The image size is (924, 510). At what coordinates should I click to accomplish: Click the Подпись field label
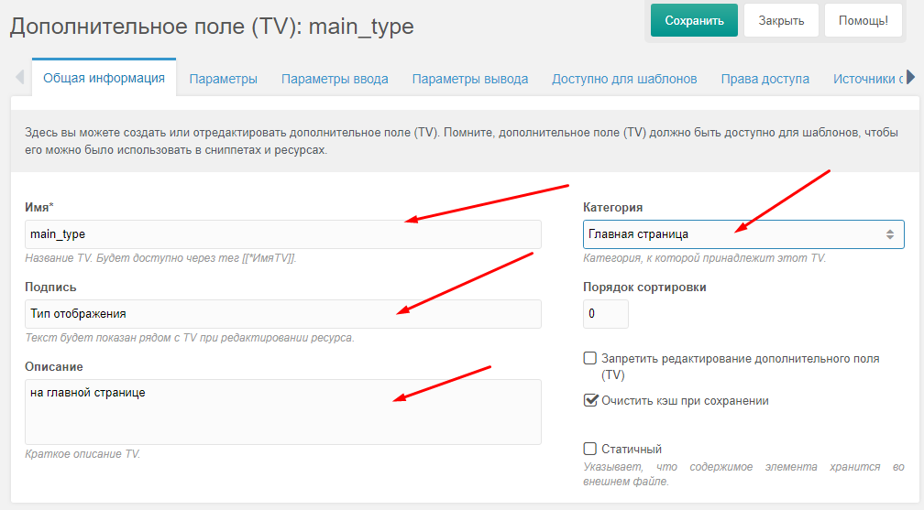coord(50,288)
